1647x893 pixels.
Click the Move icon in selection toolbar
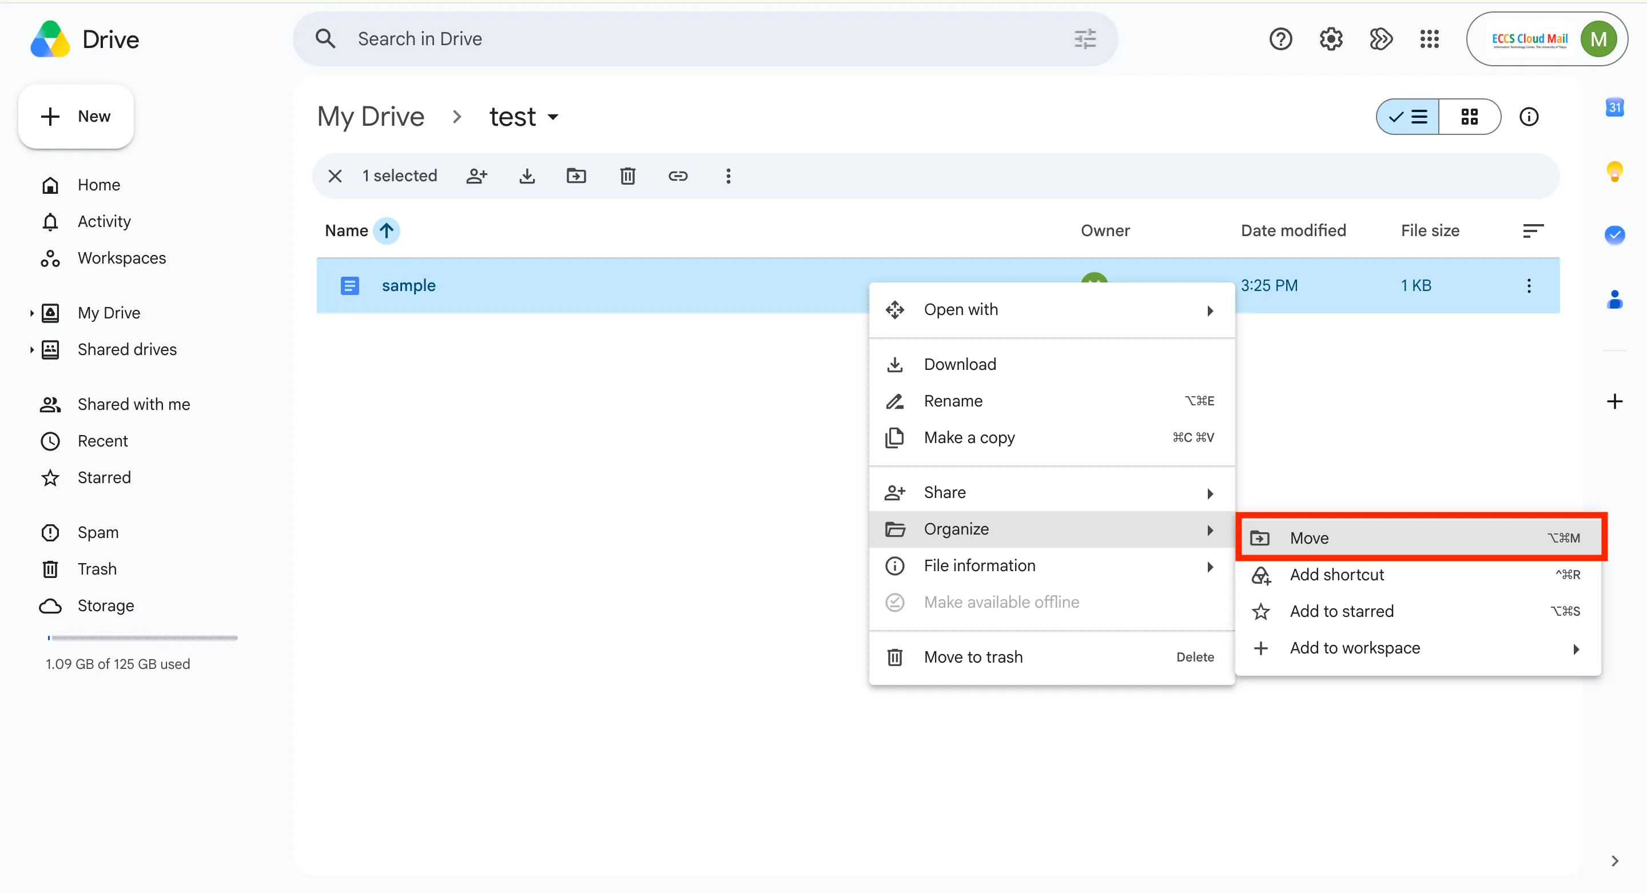pos(576,176)
